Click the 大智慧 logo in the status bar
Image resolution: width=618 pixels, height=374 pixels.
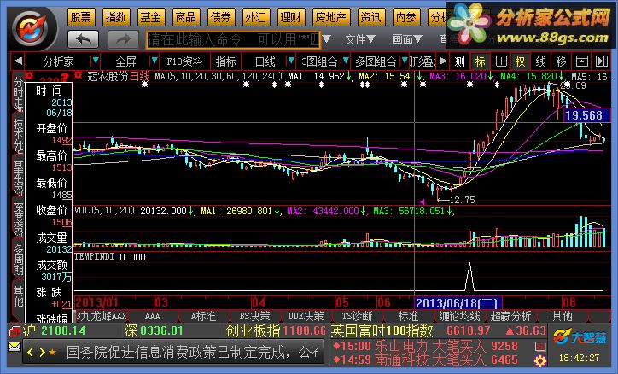(580, 337)
